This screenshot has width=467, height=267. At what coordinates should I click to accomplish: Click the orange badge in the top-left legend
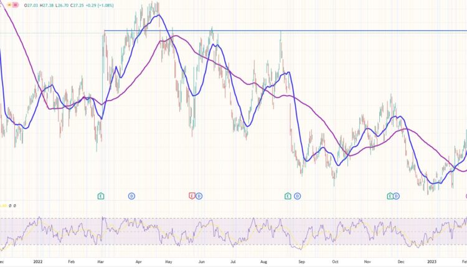tap(9, 6)
